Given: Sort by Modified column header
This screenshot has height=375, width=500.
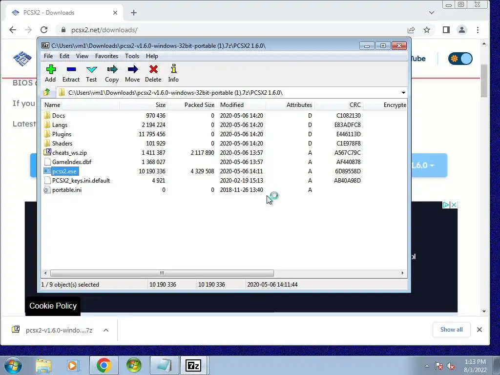Looking at the screenshot, I should pyautogui.click(x=241, y=105).
